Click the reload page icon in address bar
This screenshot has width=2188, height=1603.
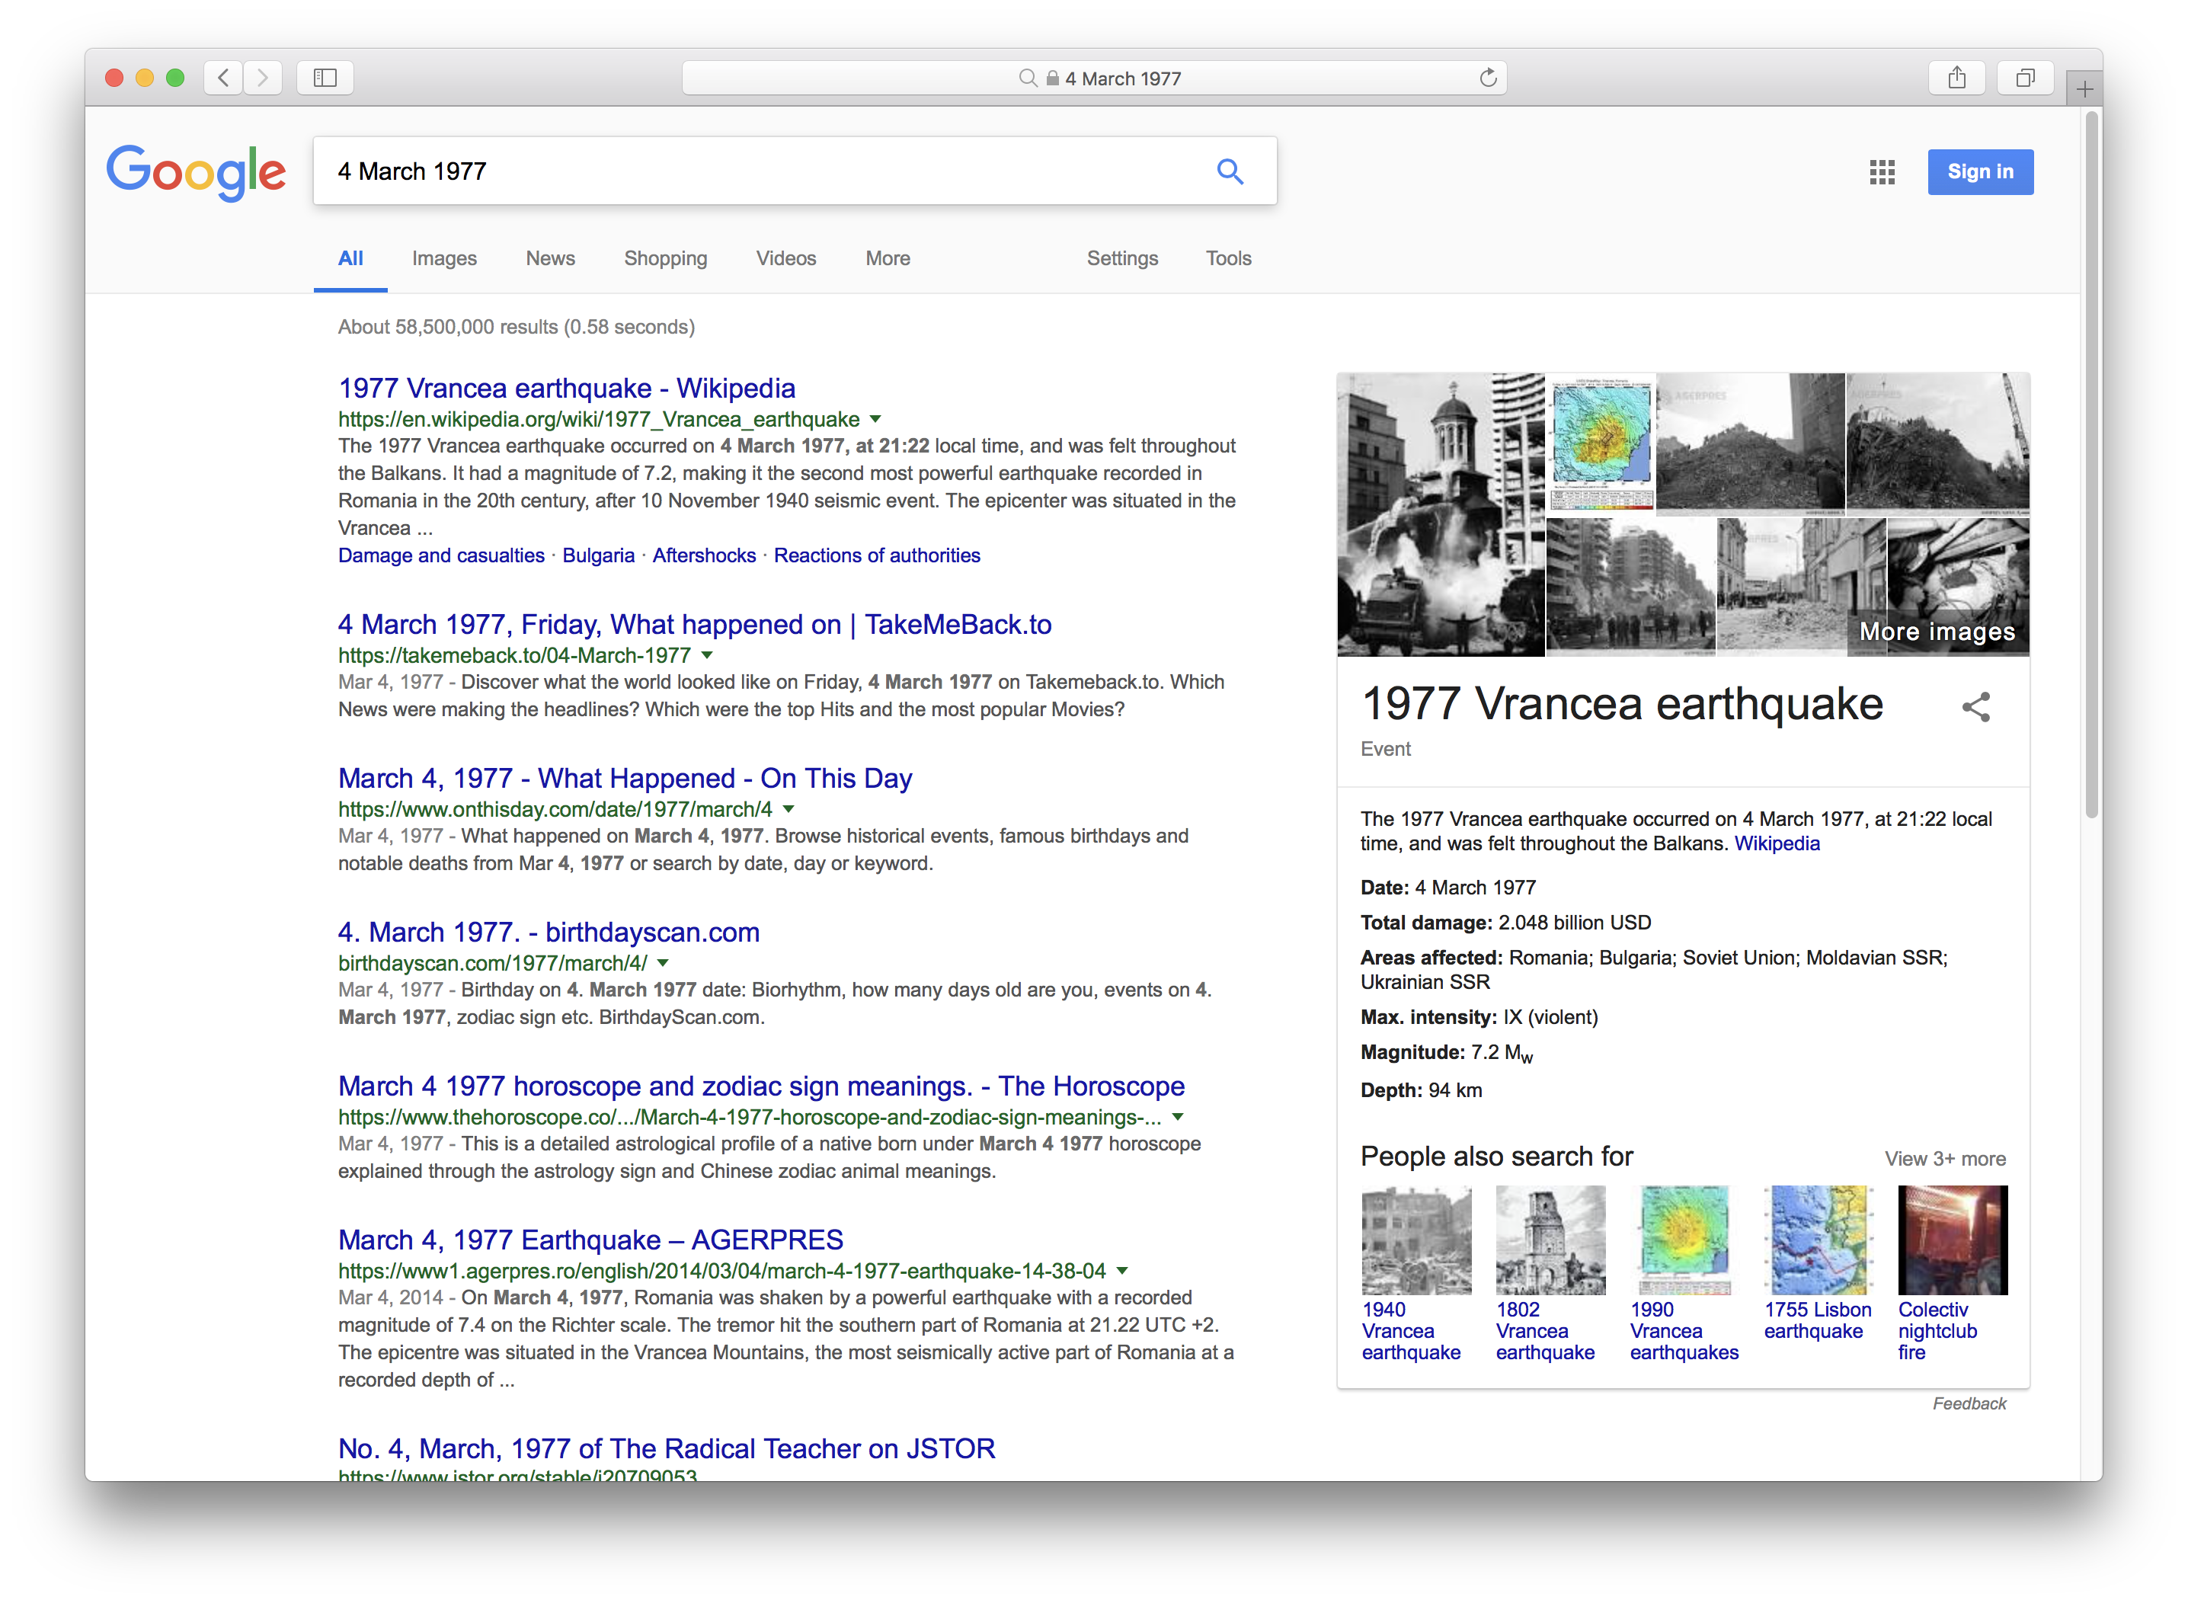[x=1487, y=78]
